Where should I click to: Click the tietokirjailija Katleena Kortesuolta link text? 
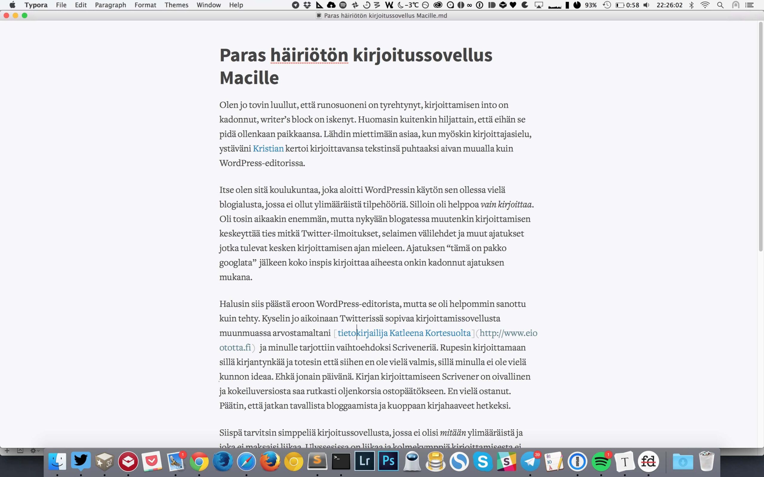click(404, 333)
